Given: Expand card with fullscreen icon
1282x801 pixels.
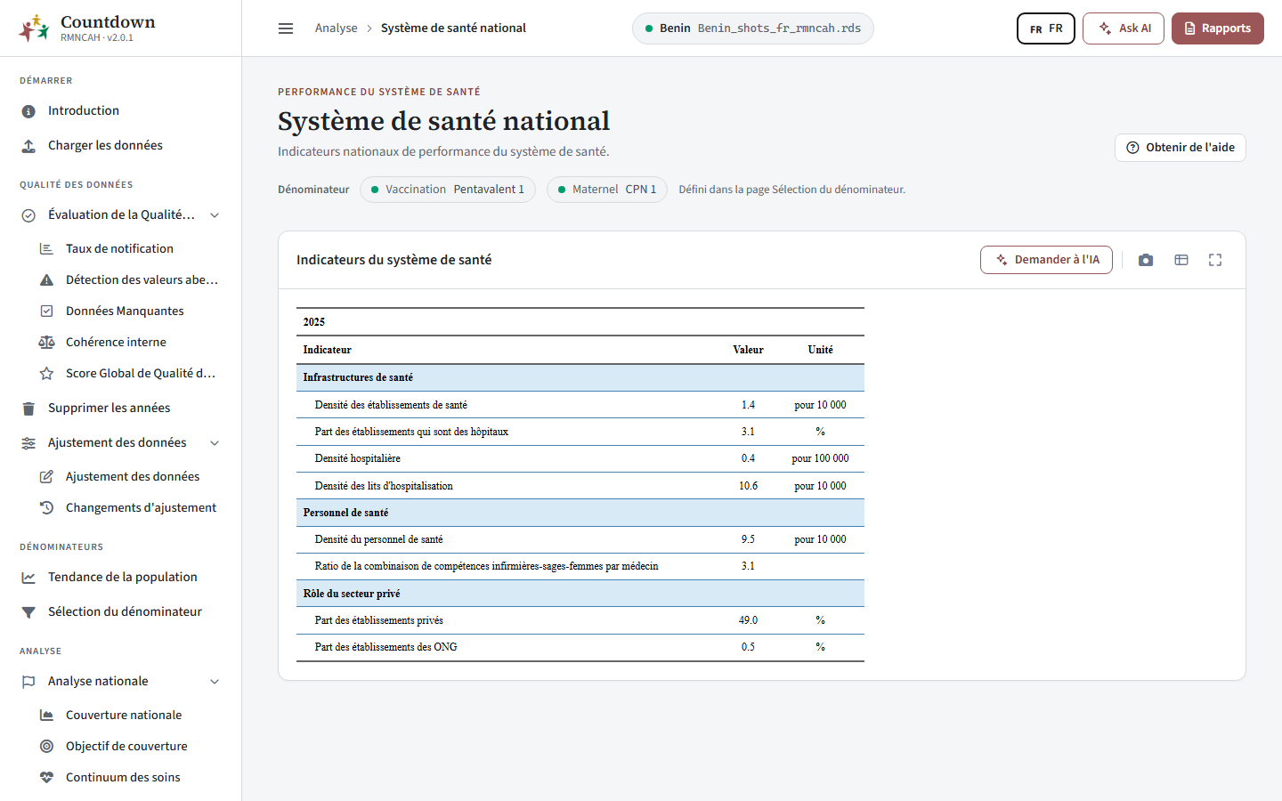Looking at the screenshot, I should pyautogui.click(x=1215, y=260).
